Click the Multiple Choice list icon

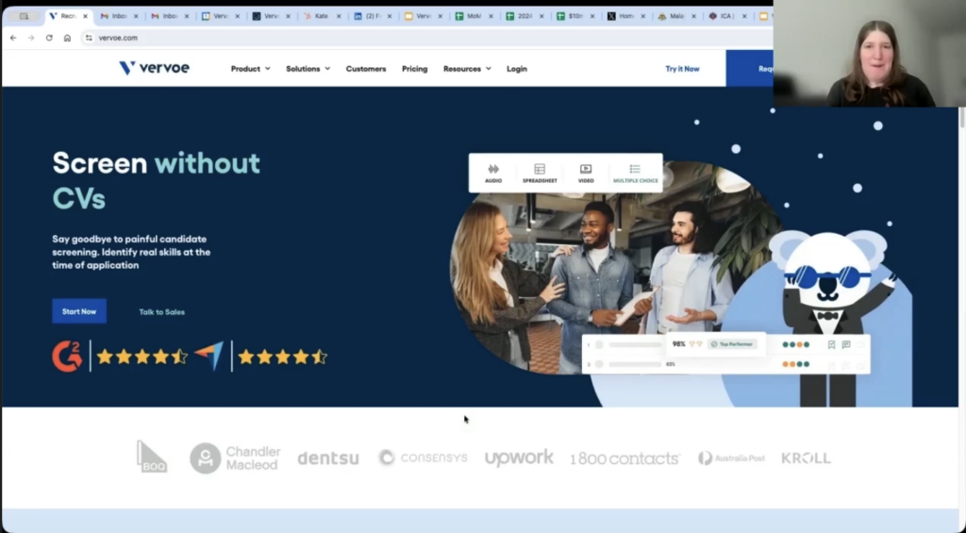(635, 170)
